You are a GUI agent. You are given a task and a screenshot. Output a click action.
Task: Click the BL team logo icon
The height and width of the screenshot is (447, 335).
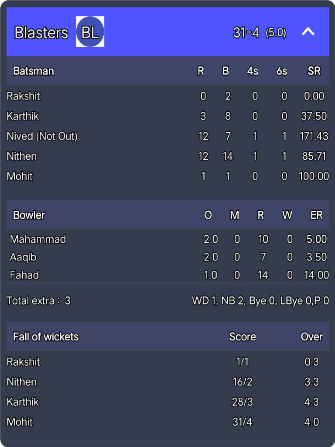click(90, 32)
